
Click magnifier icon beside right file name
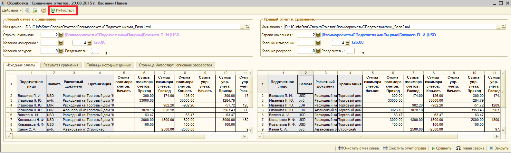click(x=503, y=27)
